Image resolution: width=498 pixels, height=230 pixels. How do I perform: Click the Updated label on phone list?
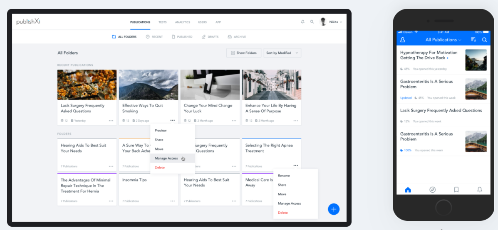coord(406,98)
